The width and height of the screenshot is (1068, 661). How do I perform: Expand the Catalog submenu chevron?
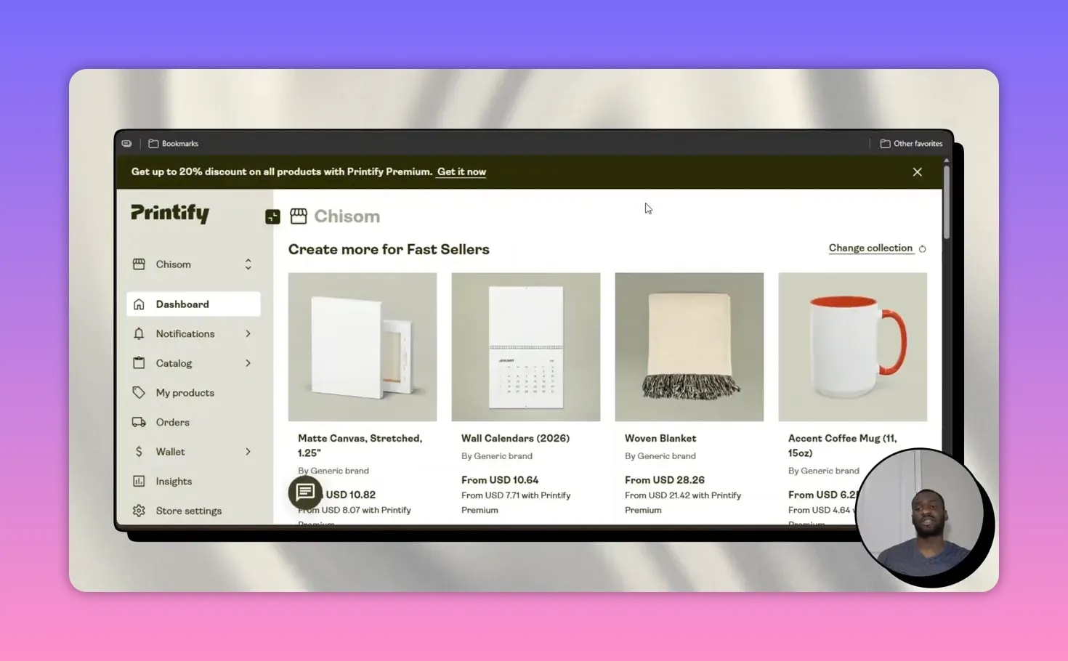pyautogui.click(x=248, y=363)
